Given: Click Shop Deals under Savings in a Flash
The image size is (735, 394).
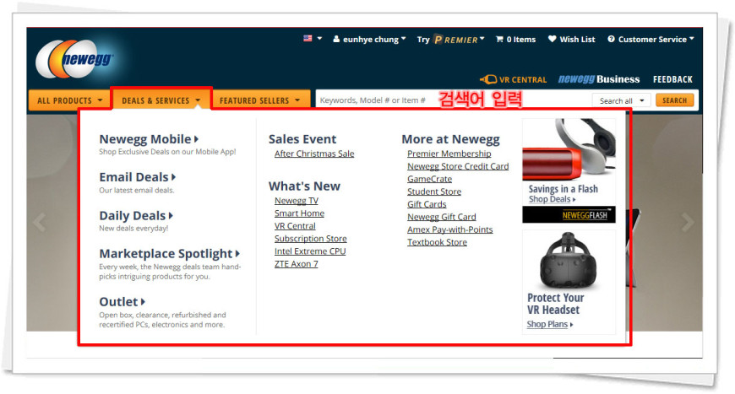Looking at the screenshot, I should [x=552, y=199].
